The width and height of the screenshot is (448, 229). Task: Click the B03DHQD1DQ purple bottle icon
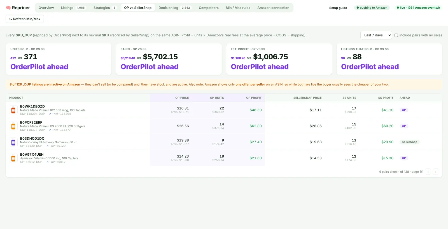[x=13, y=142]
